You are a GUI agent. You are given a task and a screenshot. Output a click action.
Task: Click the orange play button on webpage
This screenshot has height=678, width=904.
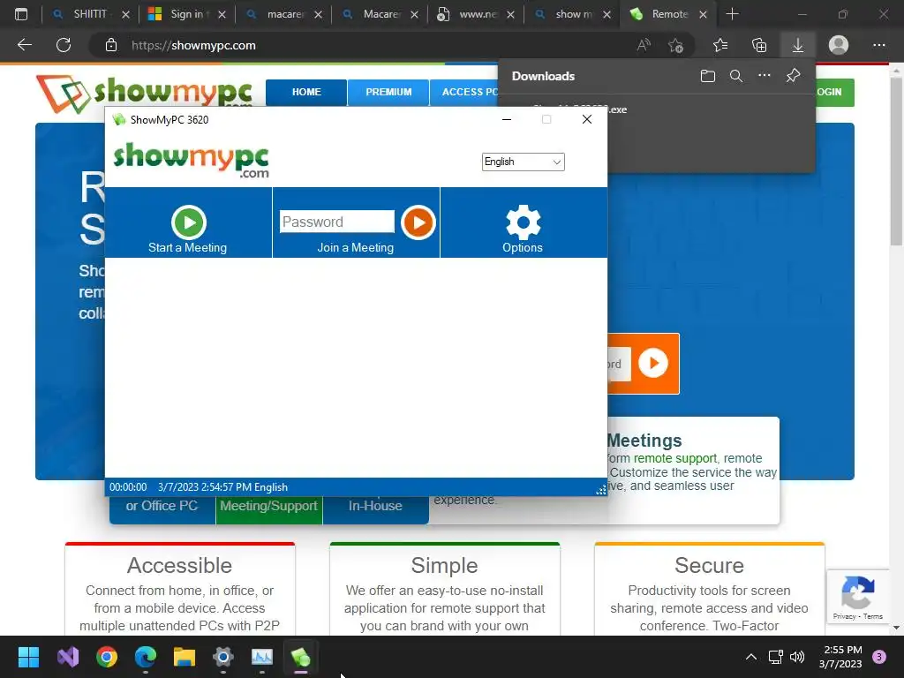pyautogui.click(x=652, y=363)
